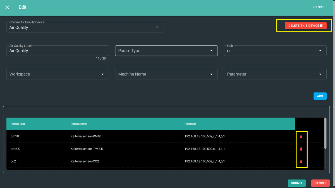Expand the Workspace dropdown

[x=57, y=74]
